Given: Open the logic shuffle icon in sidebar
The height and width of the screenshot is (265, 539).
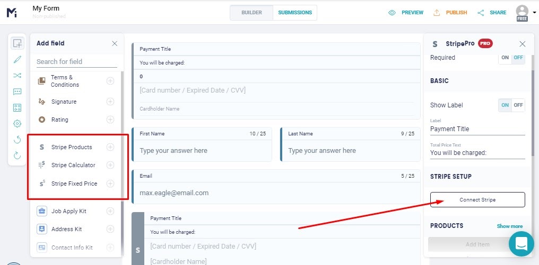Looking at the screenshot, I should 18,75.
